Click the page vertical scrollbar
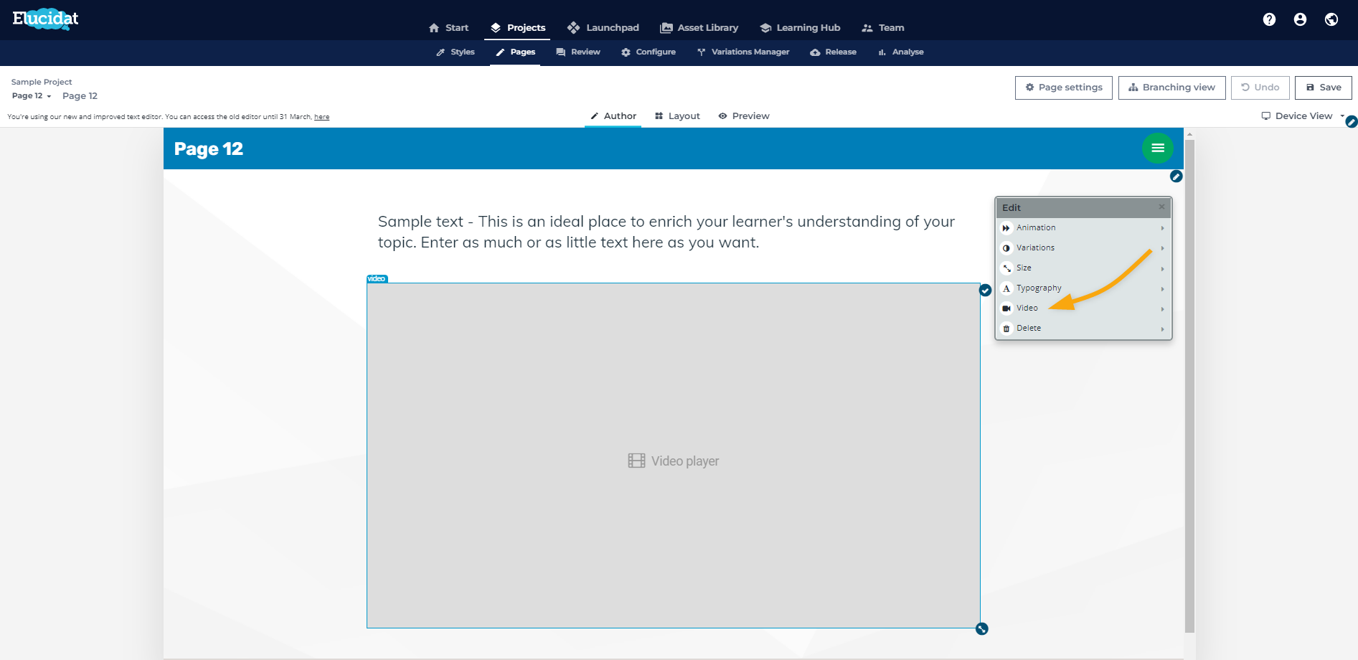Screen dimensions: 1358x660 pyautogui.click(x=1189, y=386)
